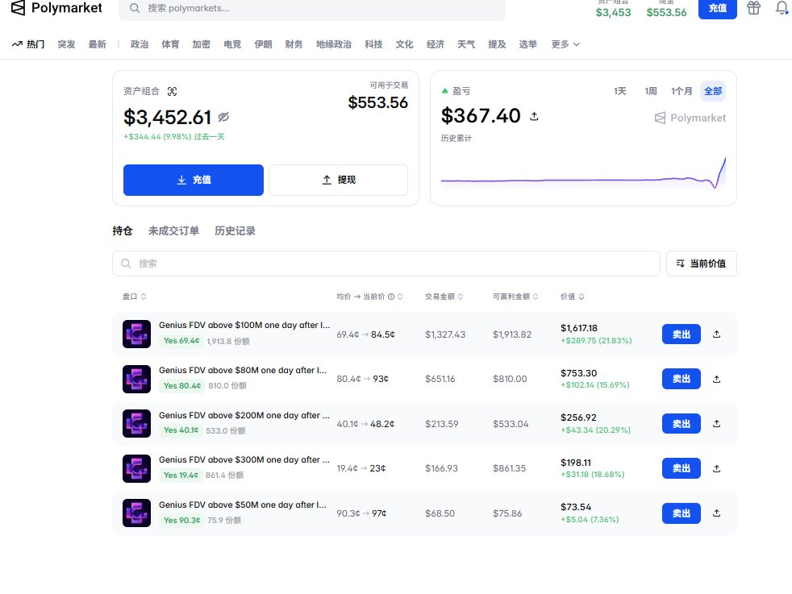This screenshot has height=594, width=792.
Task: Open Genius FDV above $100M market title
Action: (x=244, y=325)
